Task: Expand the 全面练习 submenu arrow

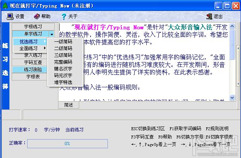Action: tap(45, 48)
